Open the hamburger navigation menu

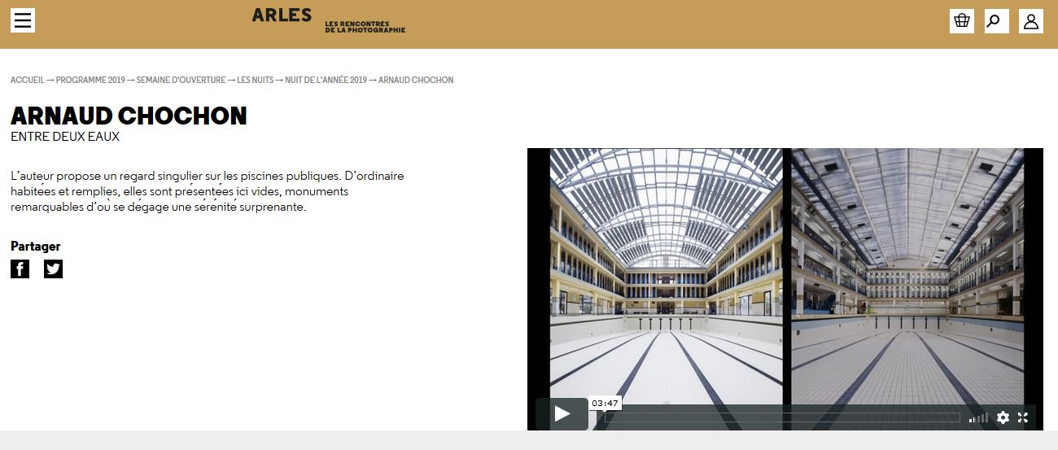pyautogui.click(x=23, y=20)
